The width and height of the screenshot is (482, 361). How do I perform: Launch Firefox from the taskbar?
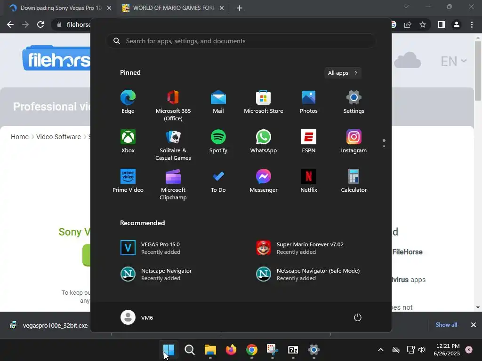tap(231, 350)
